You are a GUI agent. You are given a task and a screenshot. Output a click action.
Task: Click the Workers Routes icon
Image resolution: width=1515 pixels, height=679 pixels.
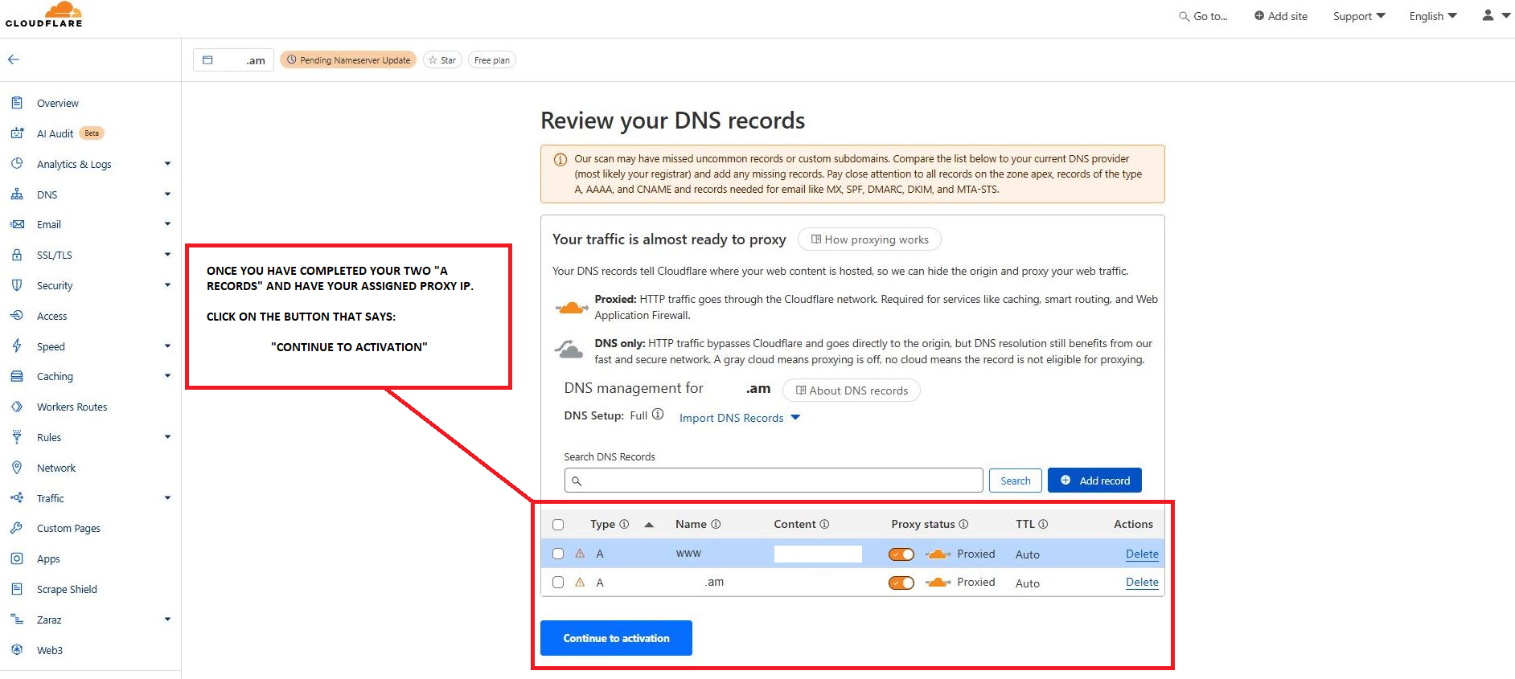point(17,407)
